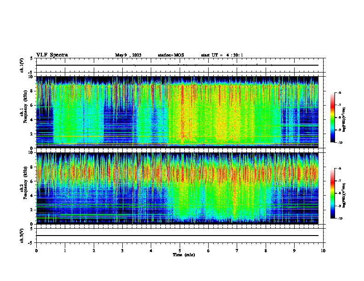Screen dimensions: 364x281
Task: Click the "-9" label on ch.2 color bar
Action: point(339,206)
